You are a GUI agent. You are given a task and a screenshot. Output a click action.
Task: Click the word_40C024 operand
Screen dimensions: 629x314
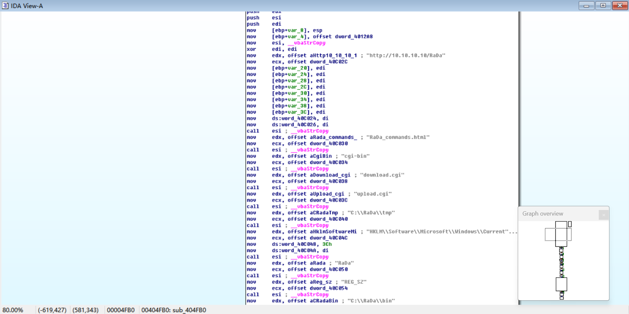[x=299, y=118]
